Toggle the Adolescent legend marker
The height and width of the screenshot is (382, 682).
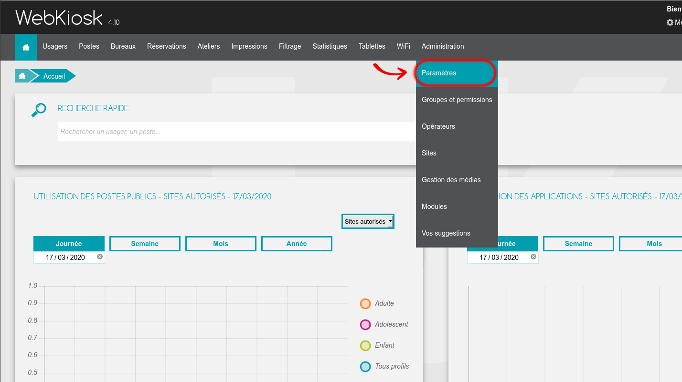tap(365, 325)
